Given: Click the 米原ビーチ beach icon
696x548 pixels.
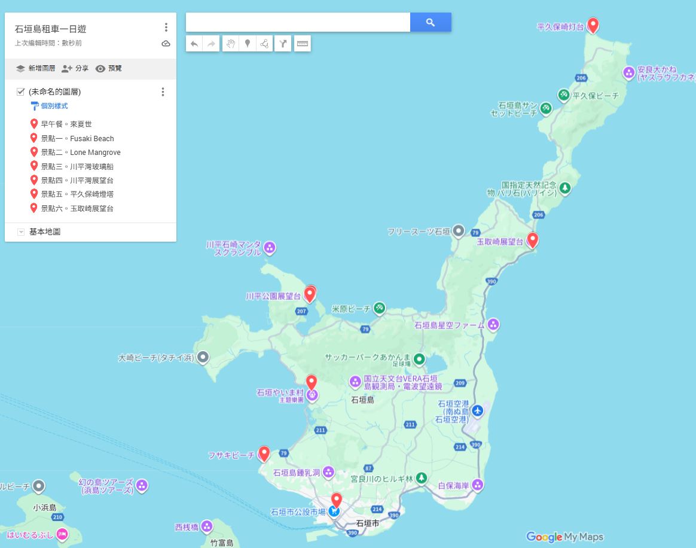Looking at the screenshot, I should pyautogui.click(x=379, y=308).
